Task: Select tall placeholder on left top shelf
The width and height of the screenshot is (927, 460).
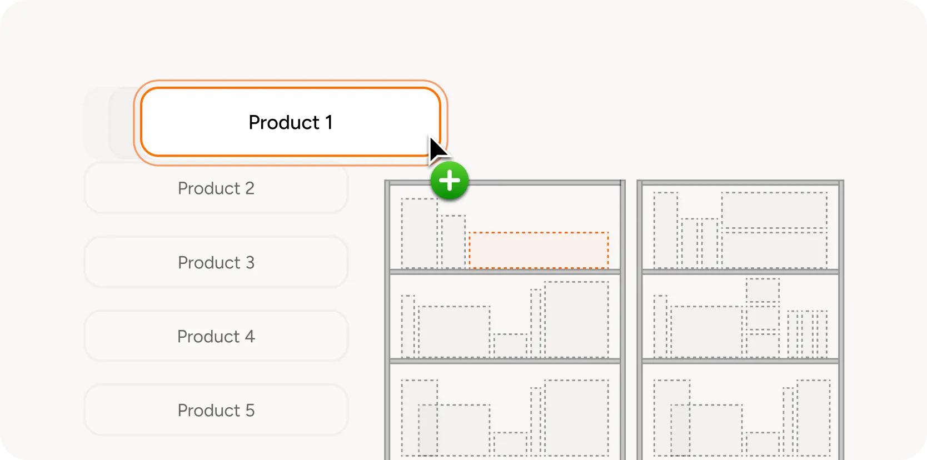Action: pyautogui.click(x=420, y=233)
